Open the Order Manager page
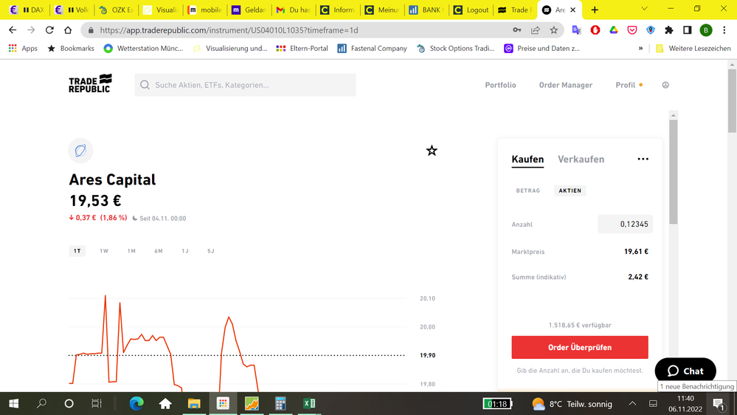The width and height of the screenshot is (737, 415). 565,85
